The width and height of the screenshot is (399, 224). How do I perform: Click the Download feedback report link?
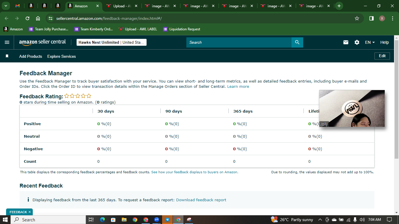pyautogui.click(x=201, y=200)
